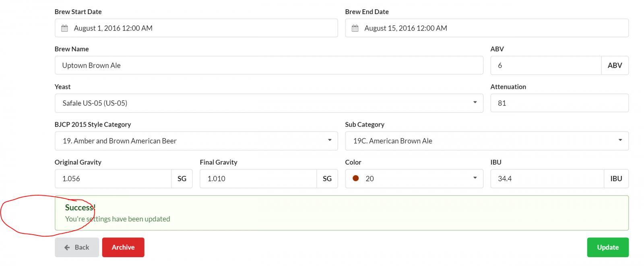Click the Success settings updated alert
The width and height of the screenshot is (644, 266).
[x=342, y=213]
